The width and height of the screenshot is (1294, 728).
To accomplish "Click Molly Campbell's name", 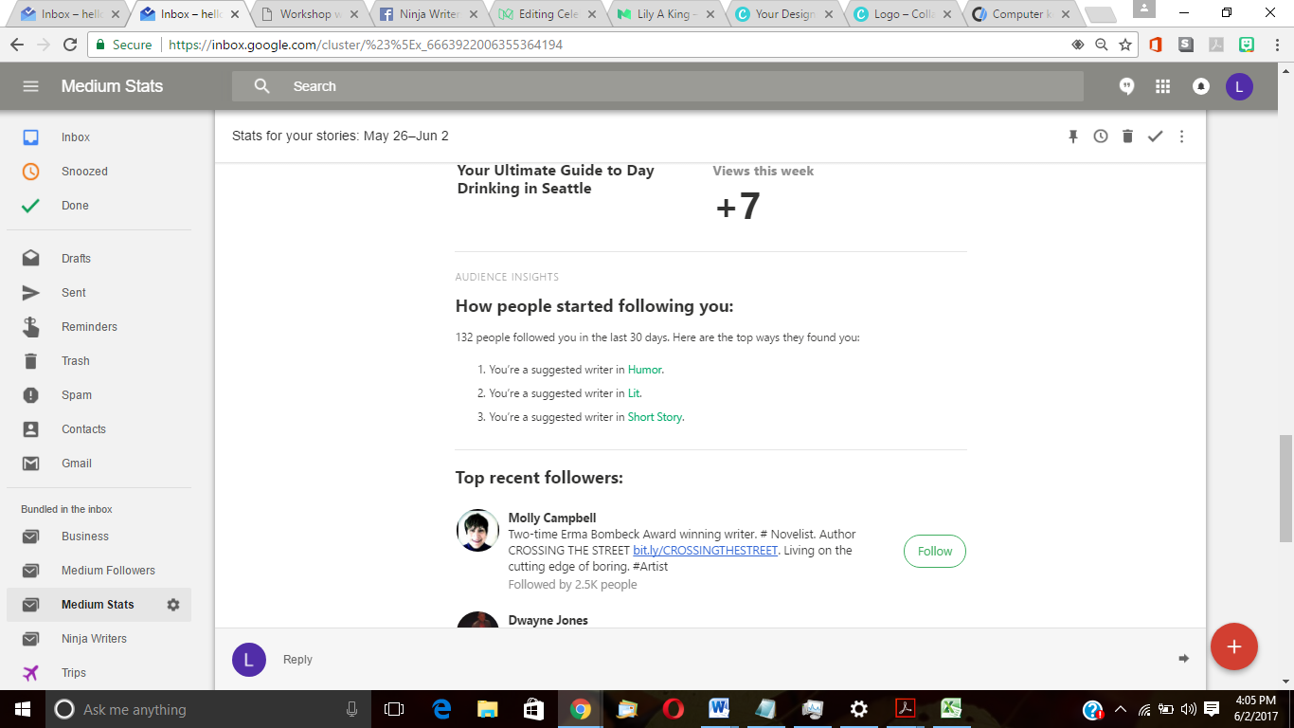I will coord(552,519).
